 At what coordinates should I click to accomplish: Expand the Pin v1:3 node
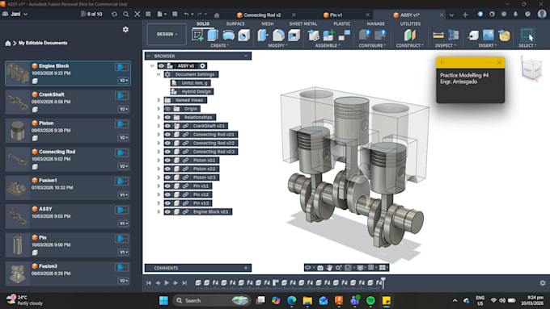[x=159, y=203]
